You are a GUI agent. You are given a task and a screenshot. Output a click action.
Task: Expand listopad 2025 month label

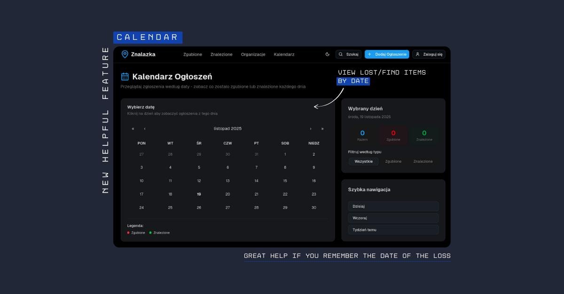click(x=227, y=128)
